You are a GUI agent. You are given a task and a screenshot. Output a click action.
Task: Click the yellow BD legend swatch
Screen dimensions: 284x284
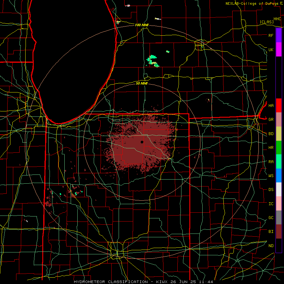279,134
